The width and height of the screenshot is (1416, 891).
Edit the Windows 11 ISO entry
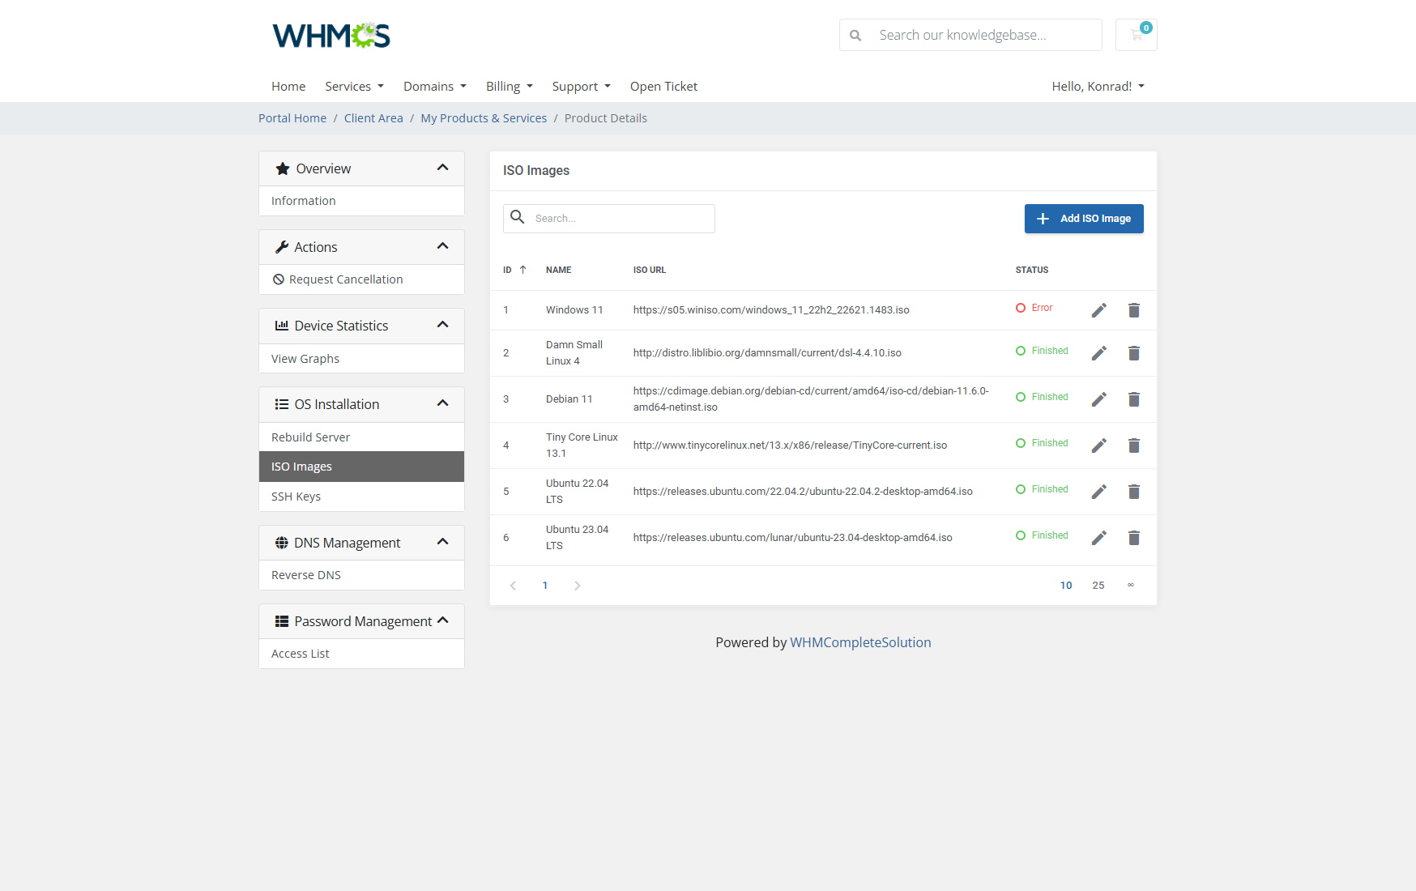[1099, 310]
